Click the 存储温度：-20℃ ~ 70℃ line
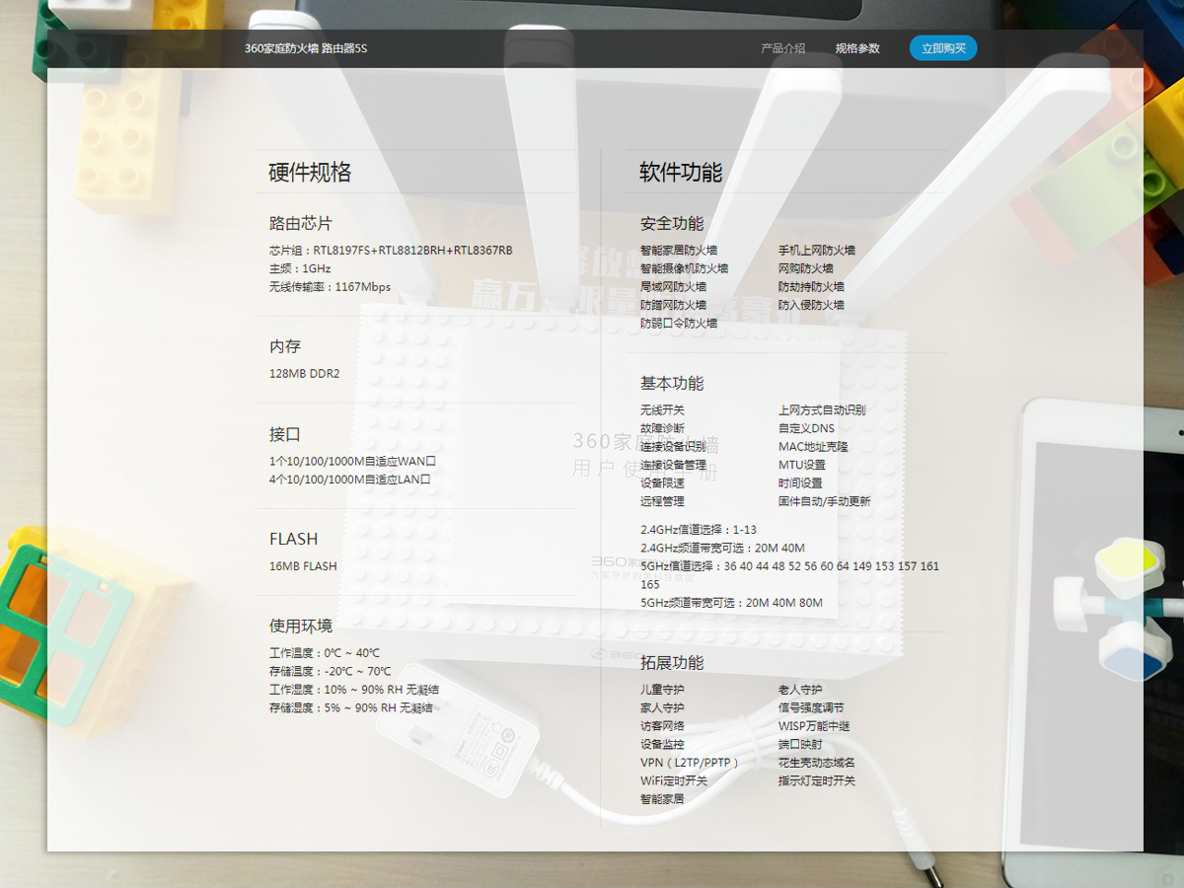 (x=331, y=672)
